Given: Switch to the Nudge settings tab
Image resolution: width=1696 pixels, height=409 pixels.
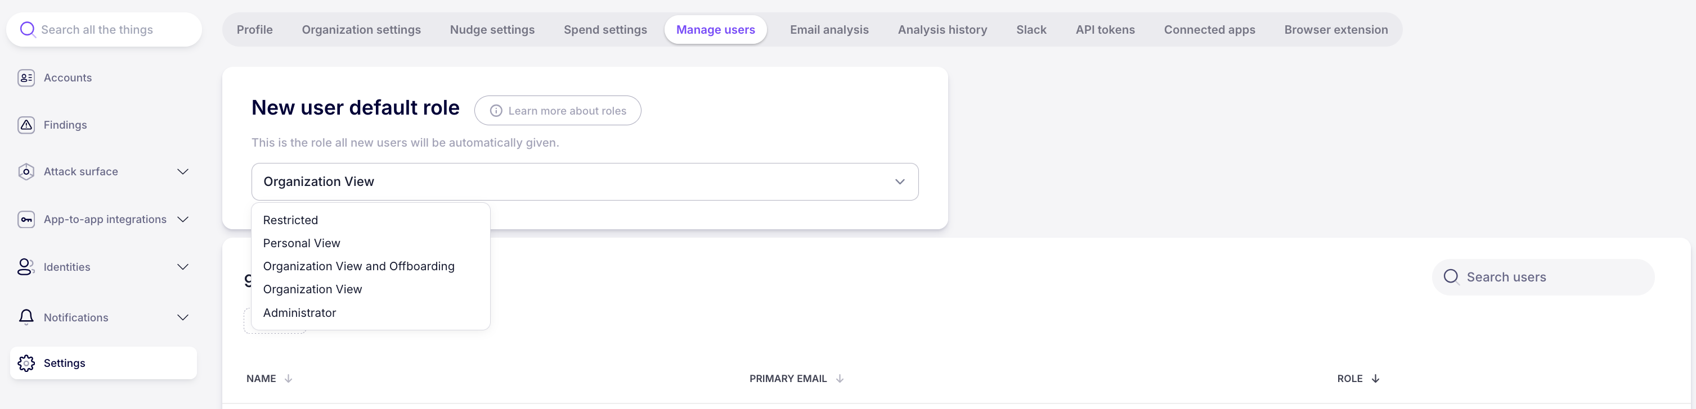Looking at the screenshot, I should [x=492, y=30].
